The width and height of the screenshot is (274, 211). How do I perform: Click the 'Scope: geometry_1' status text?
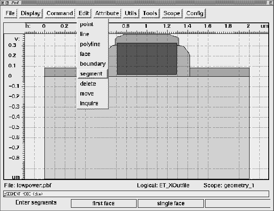pyautogui.click(x=229, y=185)
